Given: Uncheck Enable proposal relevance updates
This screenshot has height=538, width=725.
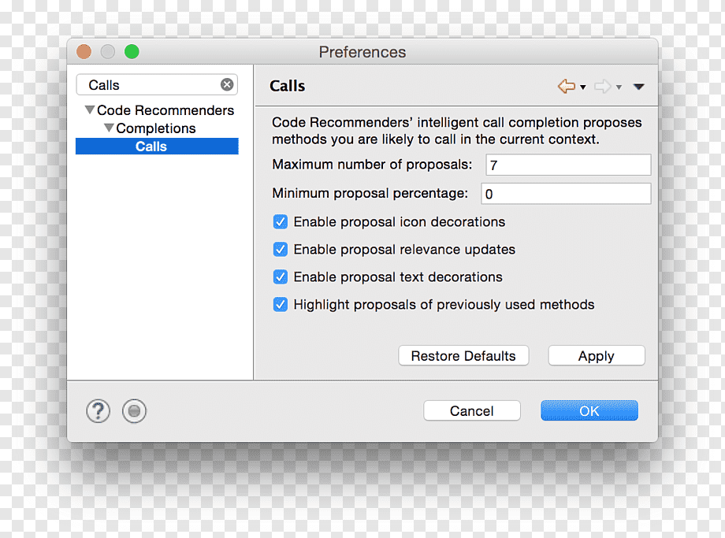Looking at the screenshot, I should [281, 250].
